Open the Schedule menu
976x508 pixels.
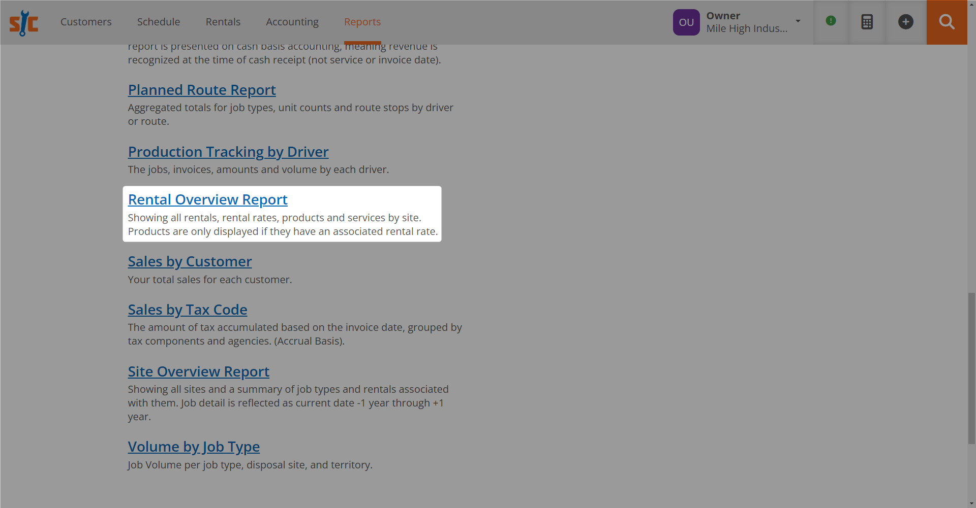[x=159, y=22]
